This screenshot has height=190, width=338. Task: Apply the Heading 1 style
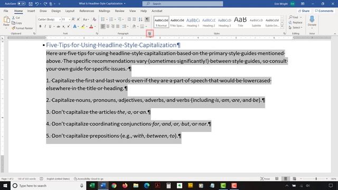click(x=193, y=22)
